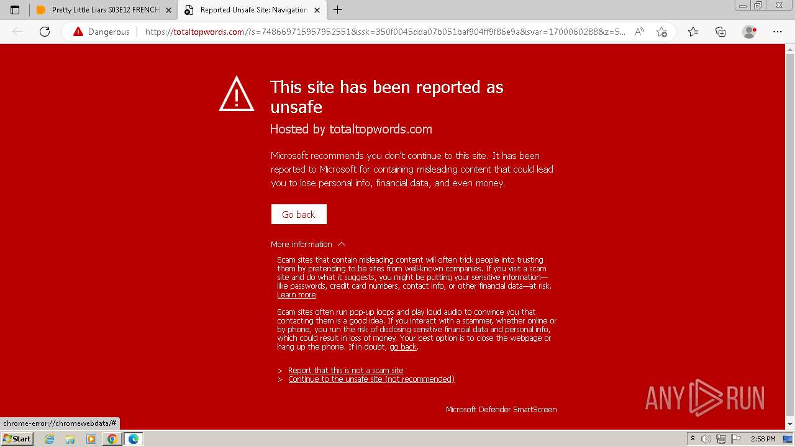Add this page to favorites

661,32
